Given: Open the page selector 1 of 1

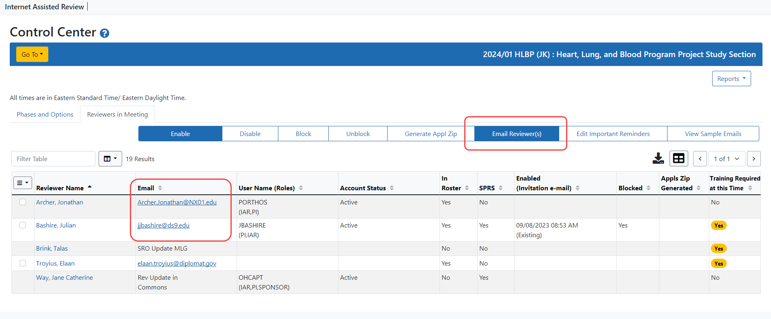Looking at the screenshot, I should (x=727, y=159).
